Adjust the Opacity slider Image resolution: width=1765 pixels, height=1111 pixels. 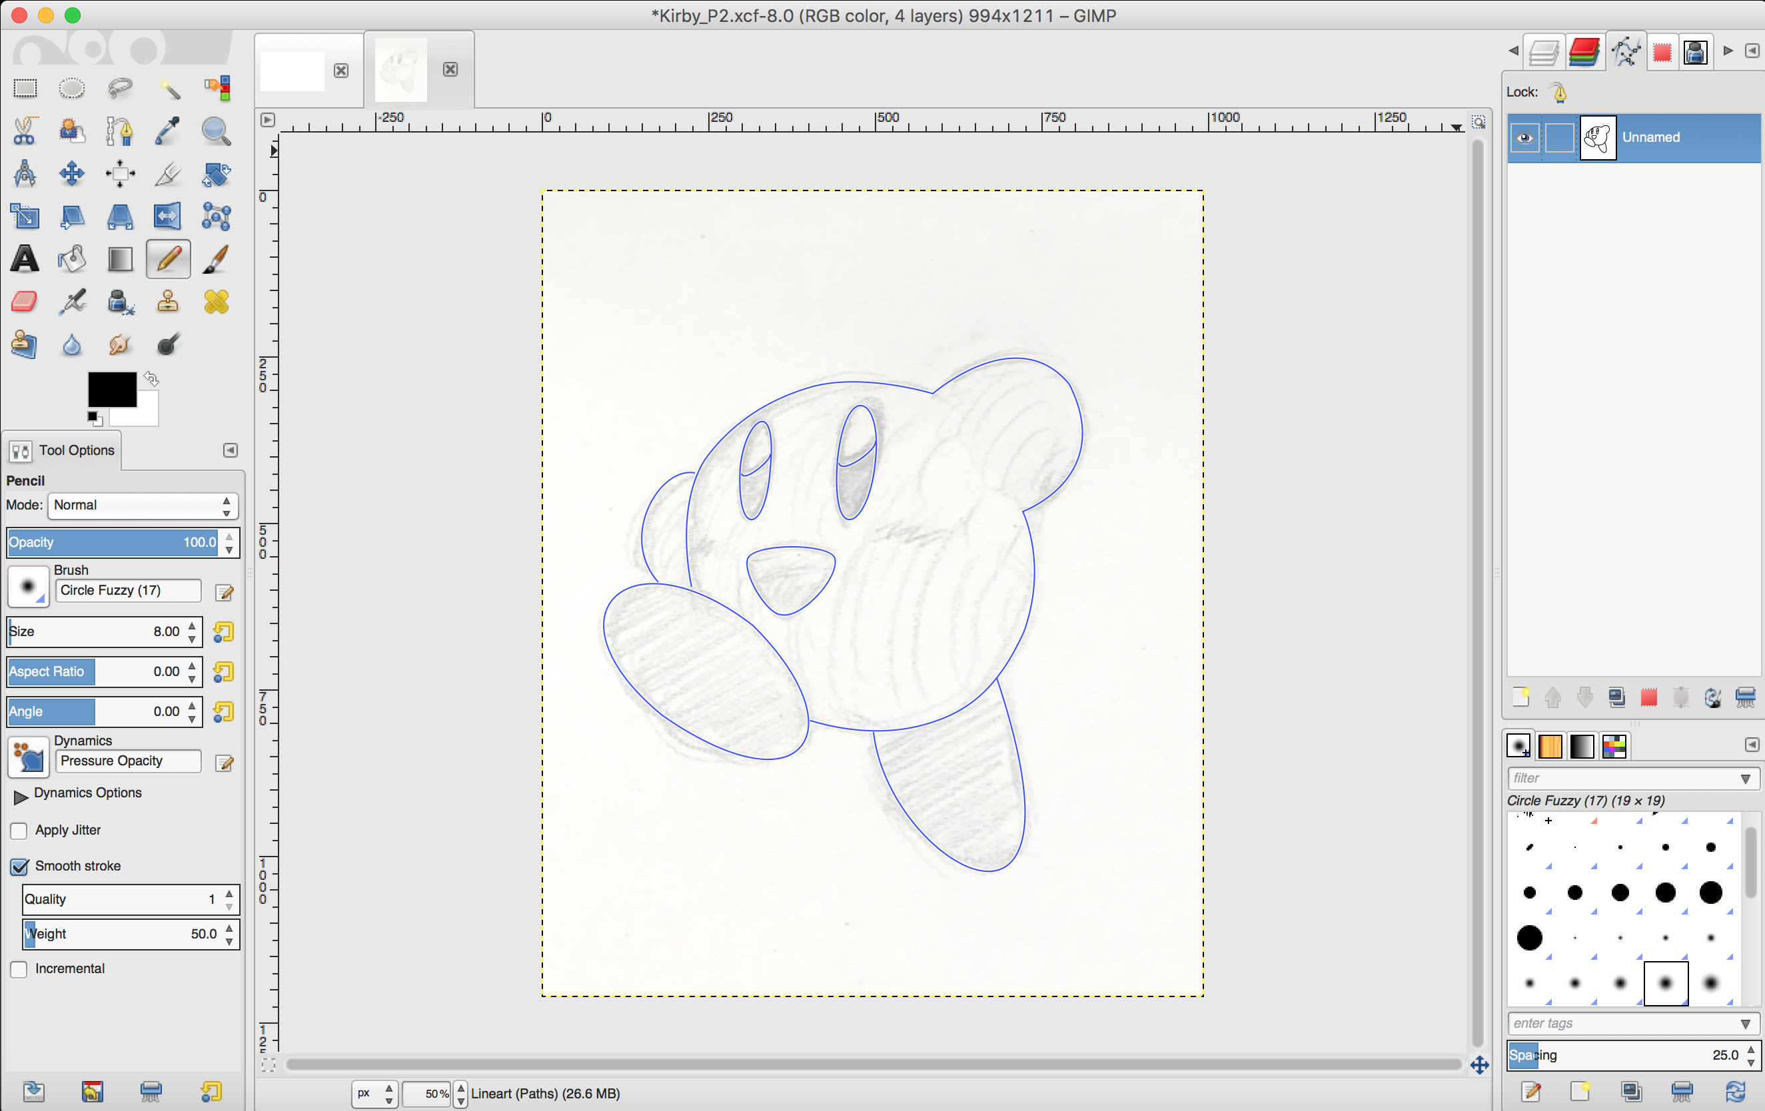[112, 543]
